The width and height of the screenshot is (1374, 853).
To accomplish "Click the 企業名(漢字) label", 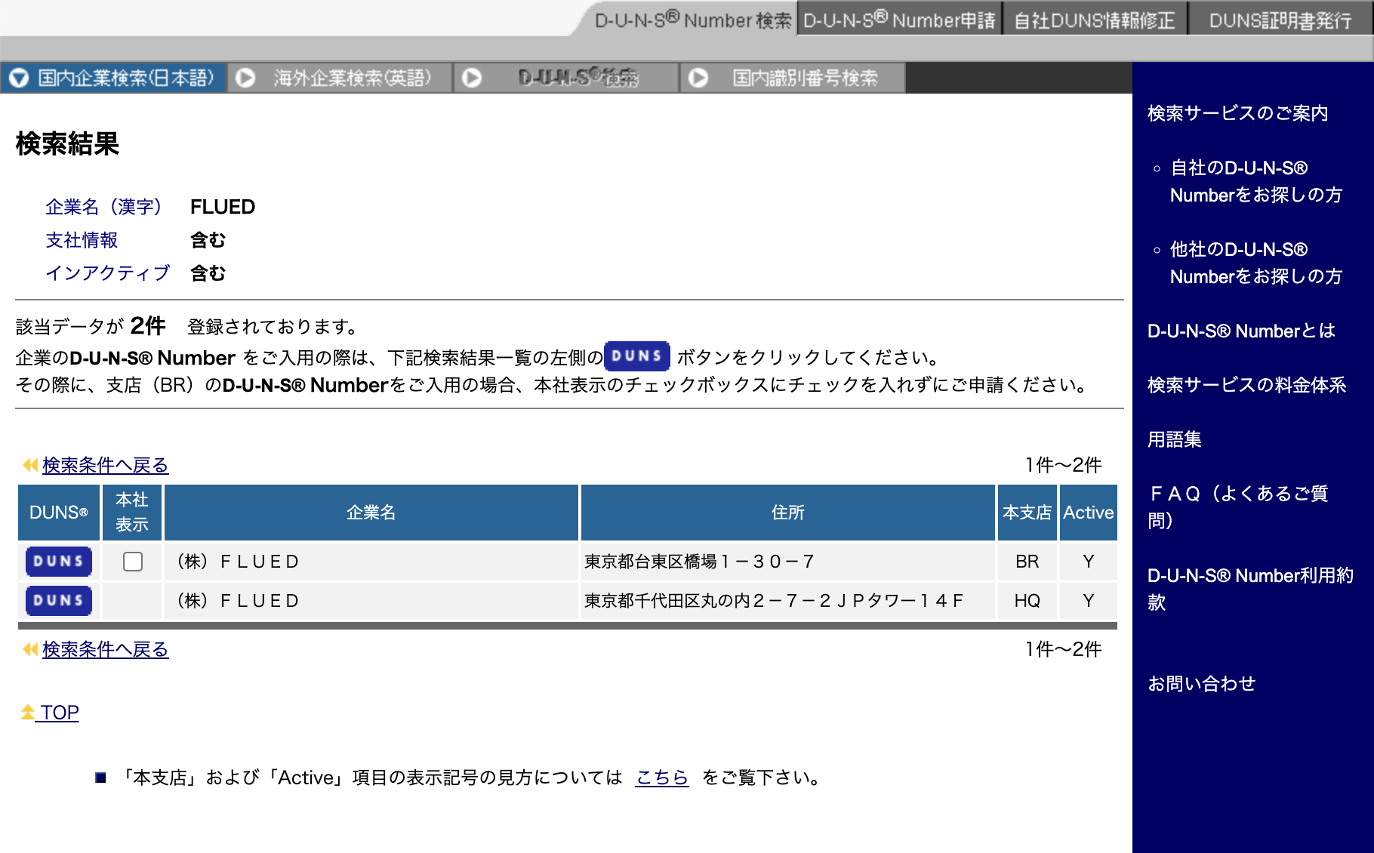I will pos(104,207).
